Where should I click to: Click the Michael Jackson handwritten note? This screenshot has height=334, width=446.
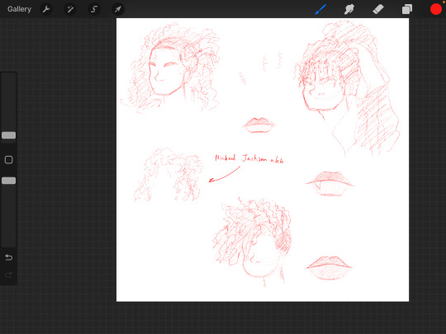point(249,158)
